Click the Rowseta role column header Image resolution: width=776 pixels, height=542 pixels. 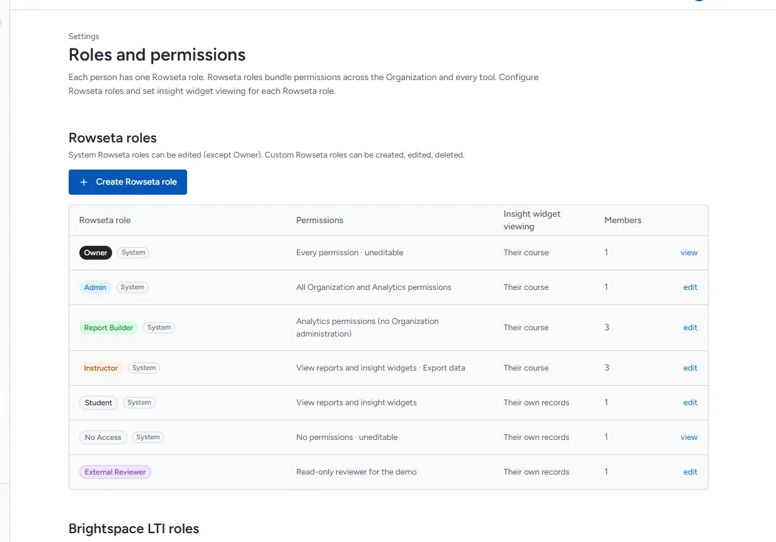pyautogui.click(x=105, y=221)
